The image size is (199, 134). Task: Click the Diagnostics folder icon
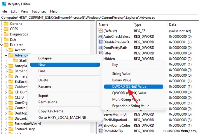pyautogui.click(x=6, y=34)
